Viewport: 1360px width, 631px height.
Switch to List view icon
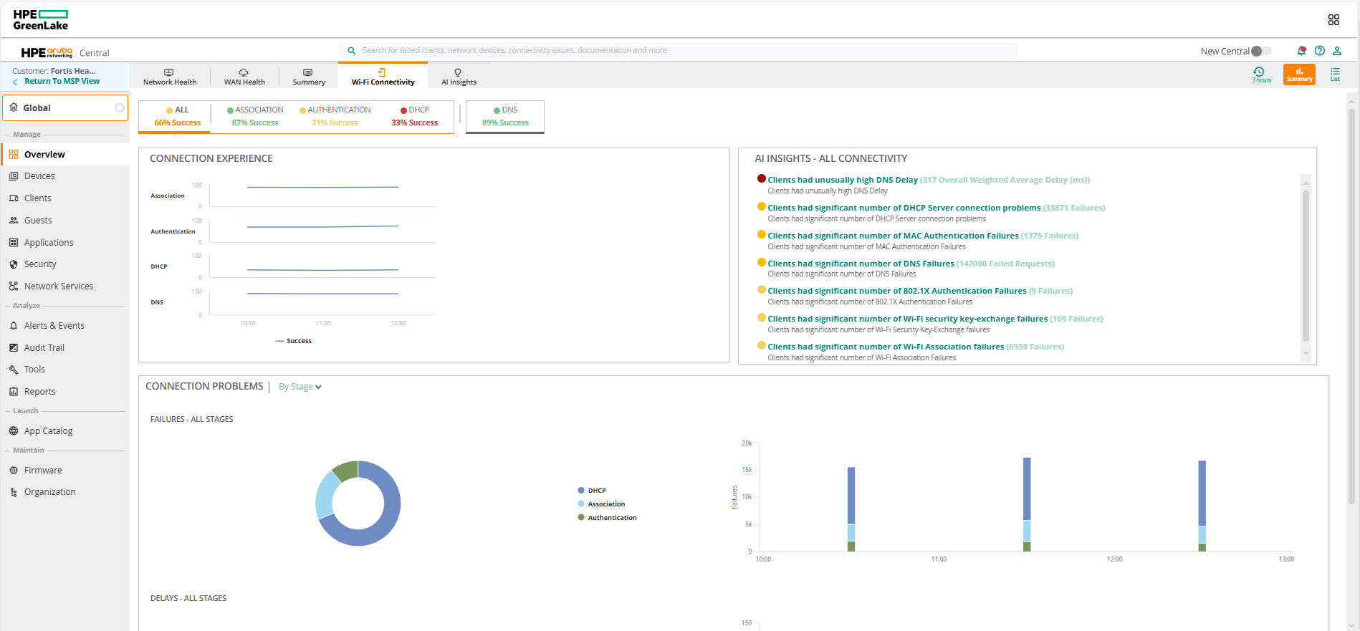[x=1335, y=74]
